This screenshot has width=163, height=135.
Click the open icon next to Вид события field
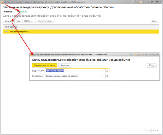pyautogui.click(x=107, y=71)
